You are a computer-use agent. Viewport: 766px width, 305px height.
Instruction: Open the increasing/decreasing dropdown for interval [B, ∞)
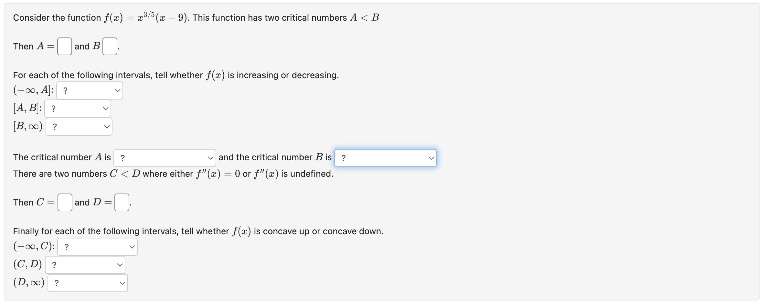(79, 126)
